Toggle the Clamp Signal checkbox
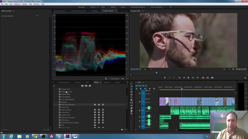Image resolution: width=248 pixels, height=139 pixels. 109,78
